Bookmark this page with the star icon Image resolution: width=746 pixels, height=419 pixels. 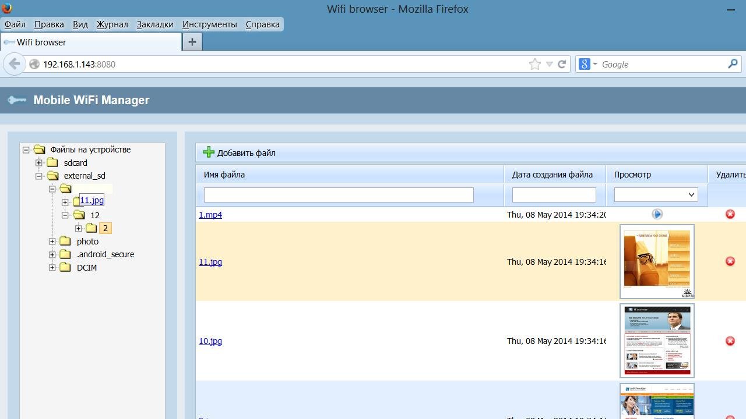click(x=534, y=64)
